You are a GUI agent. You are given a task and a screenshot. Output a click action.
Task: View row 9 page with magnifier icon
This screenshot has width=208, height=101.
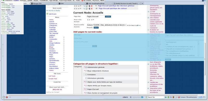[84, 6]
